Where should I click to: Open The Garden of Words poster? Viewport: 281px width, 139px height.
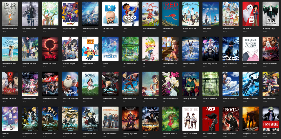coord(130,49)
